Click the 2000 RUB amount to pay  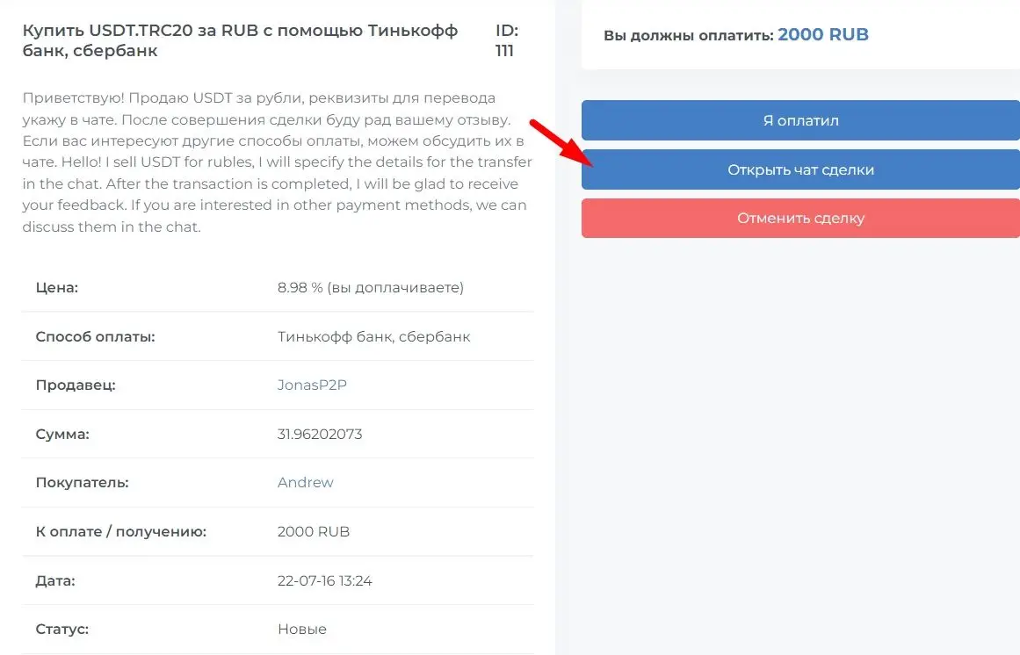pyautogui.click(x=823, y=34)
